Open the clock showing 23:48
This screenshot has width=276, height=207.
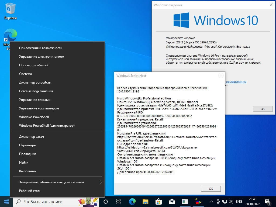[x=253, y=202]
